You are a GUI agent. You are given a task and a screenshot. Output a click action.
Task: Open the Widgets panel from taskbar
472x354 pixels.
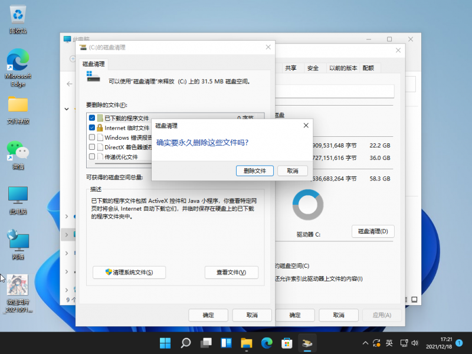click(x=226, y=343)
